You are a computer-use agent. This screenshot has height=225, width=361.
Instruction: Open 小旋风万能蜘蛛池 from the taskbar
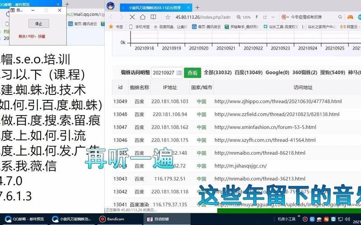[x=71, y=219]
